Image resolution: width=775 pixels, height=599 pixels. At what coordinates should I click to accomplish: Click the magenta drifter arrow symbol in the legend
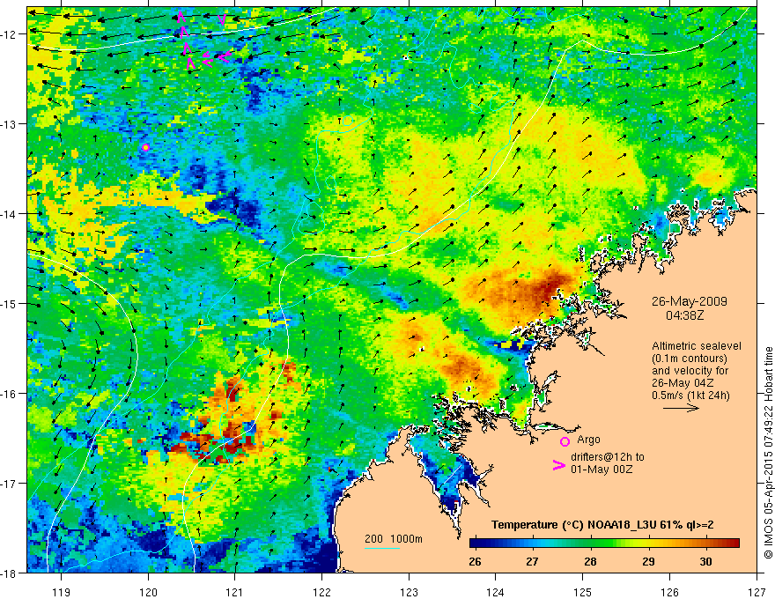coord(559,465)
